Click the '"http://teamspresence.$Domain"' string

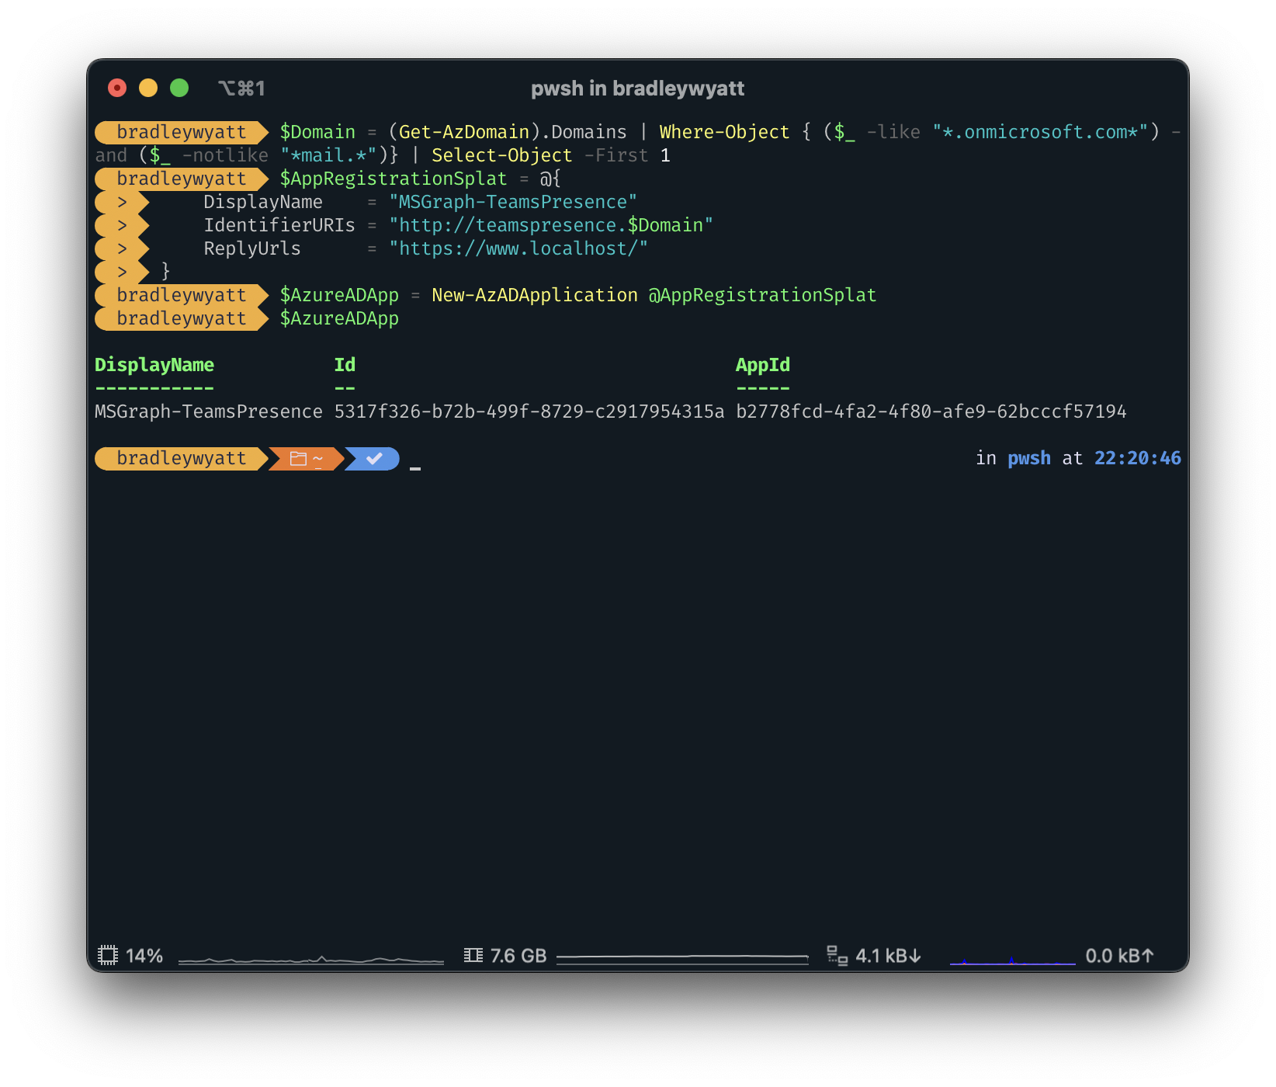(551, 225)
